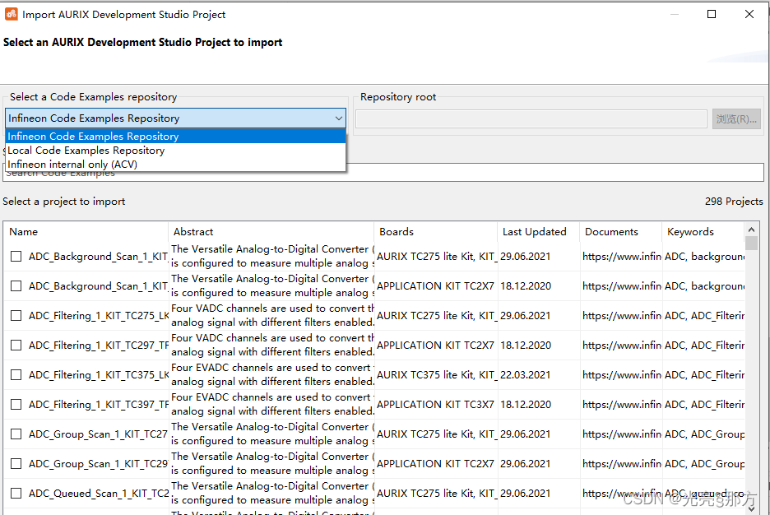Click the table scrollbar up arrow
Screen dimensions: 770x515
click(x=751, y=230)
